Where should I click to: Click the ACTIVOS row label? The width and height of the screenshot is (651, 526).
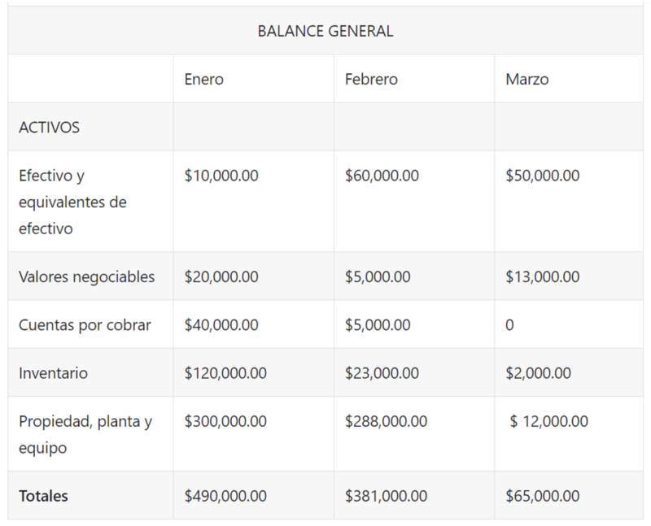point(49,128)
